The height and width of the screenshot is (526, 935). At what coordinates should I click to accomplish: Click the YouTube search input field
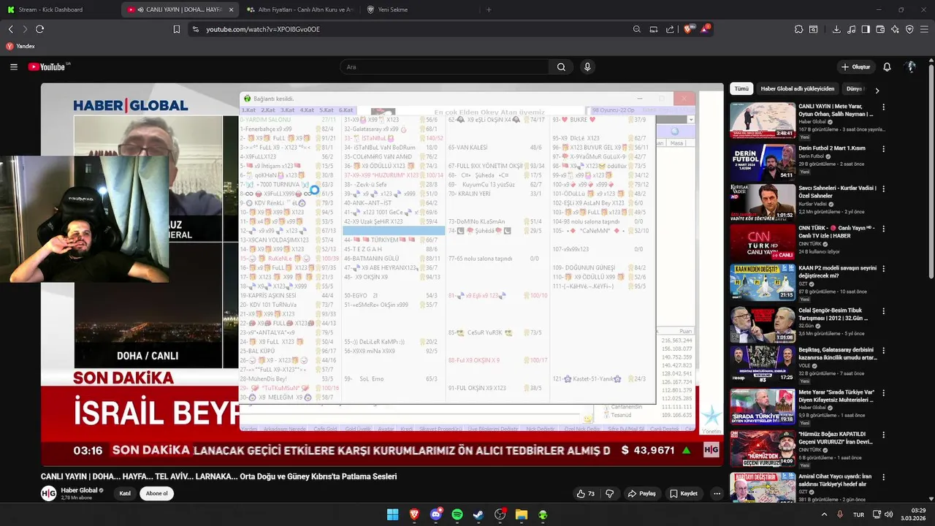click(x=444, y=66)
